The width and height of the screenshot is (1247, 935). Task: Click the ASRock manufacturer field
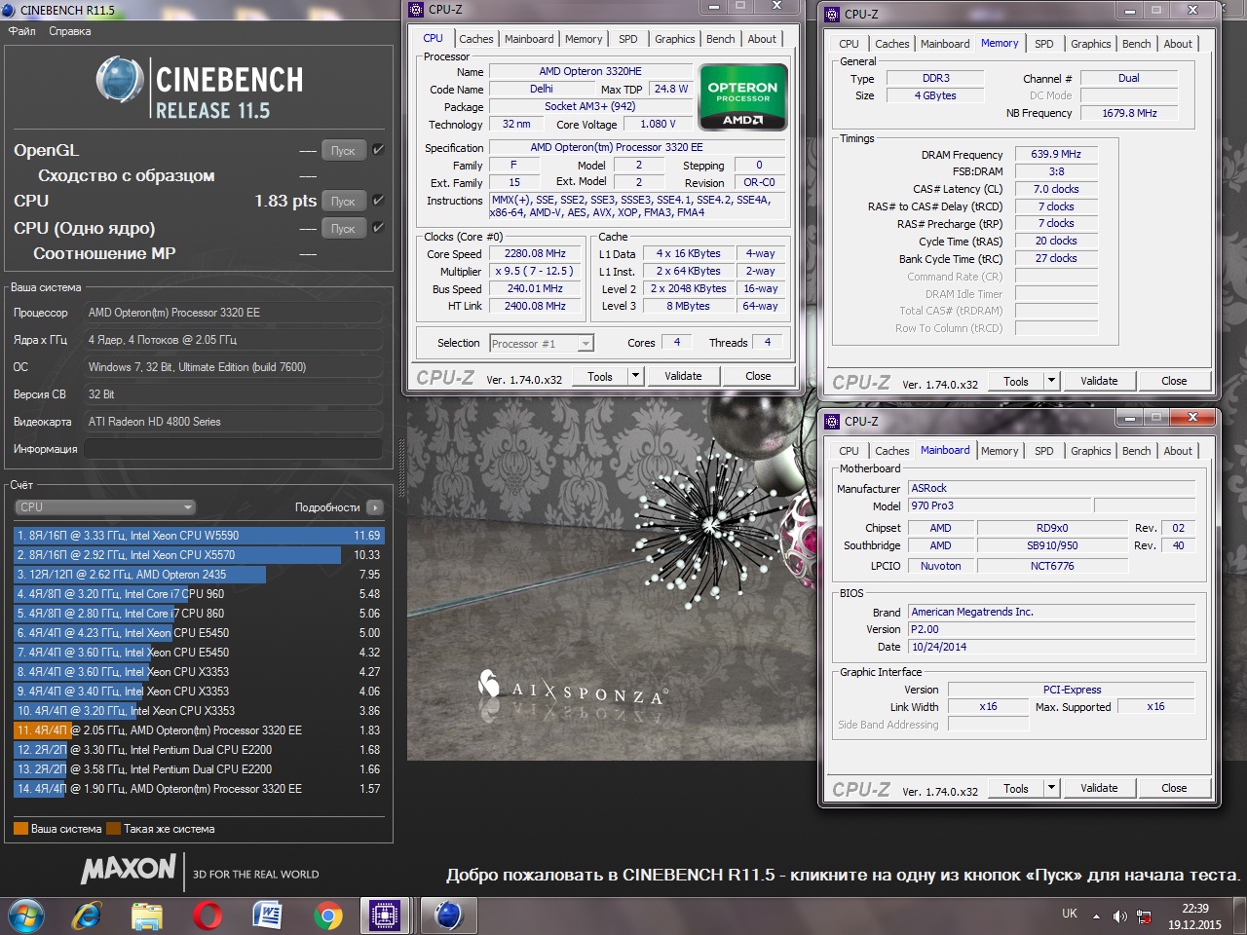coord(1052,488)
